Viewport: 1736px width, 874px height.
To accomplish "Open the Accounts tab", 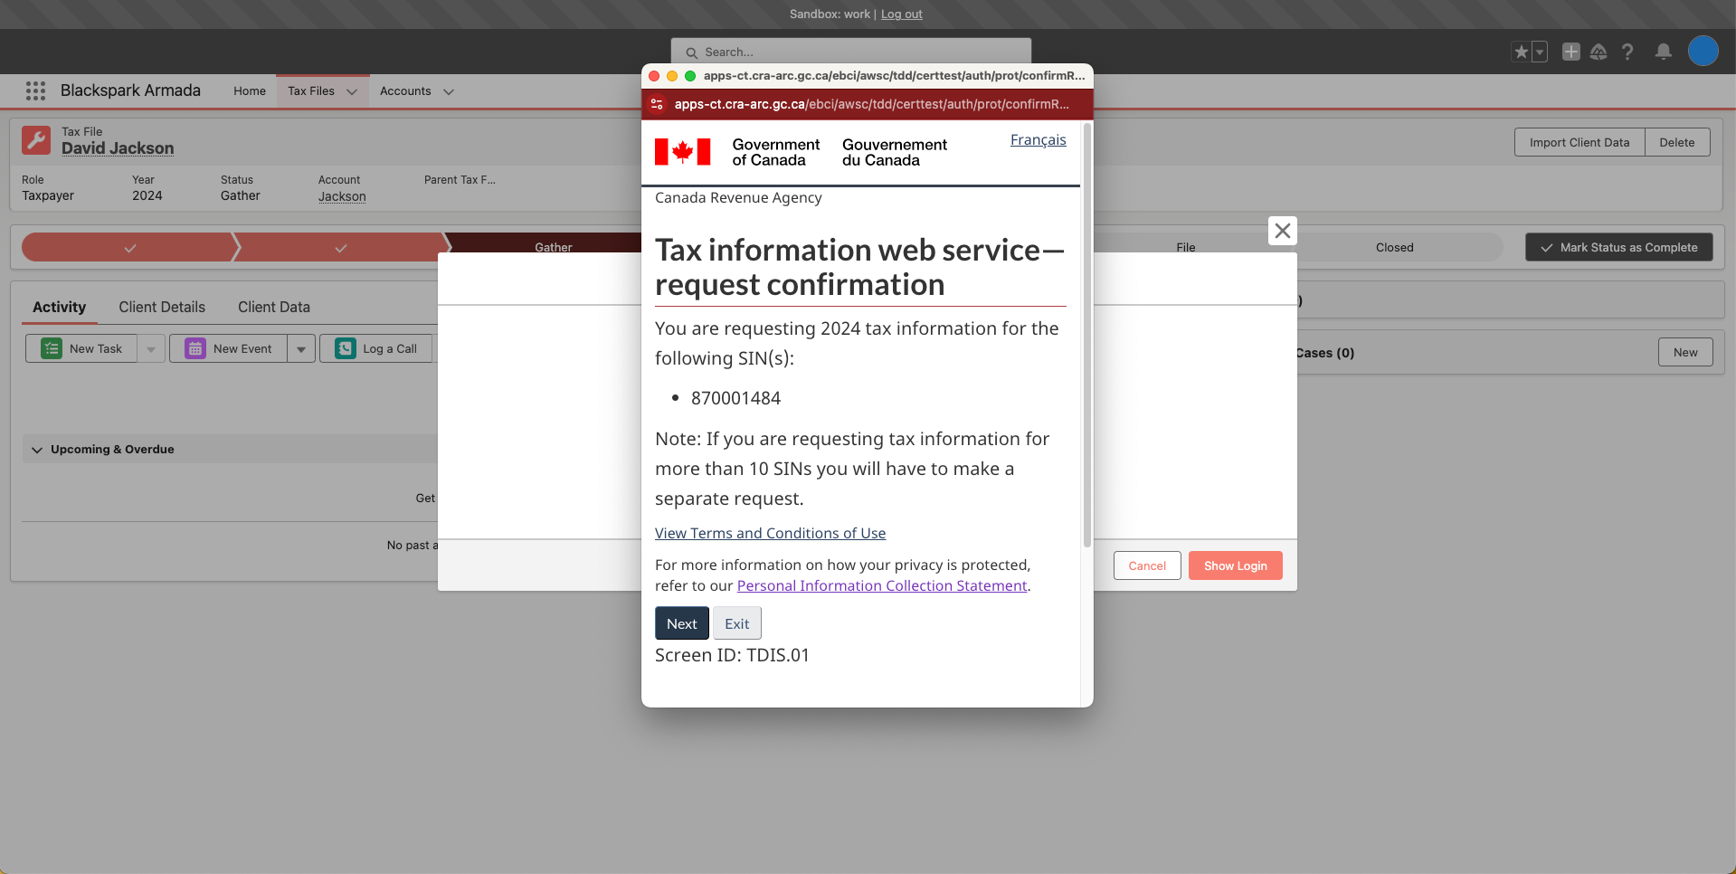I will (x=405, y=91).
